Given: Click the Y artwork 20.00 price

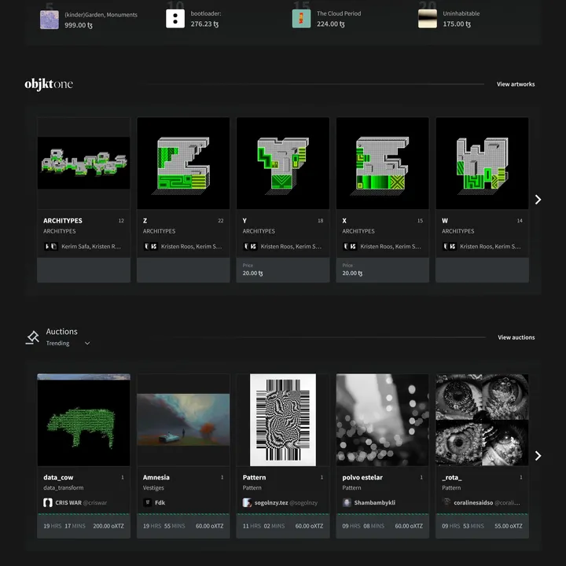Looking at the screenshot, I should click(253, 274).
